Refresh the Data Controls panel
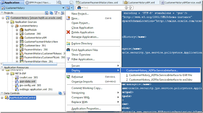The width and height of the screenshot is (203, 113). click(x=60, y=93)
